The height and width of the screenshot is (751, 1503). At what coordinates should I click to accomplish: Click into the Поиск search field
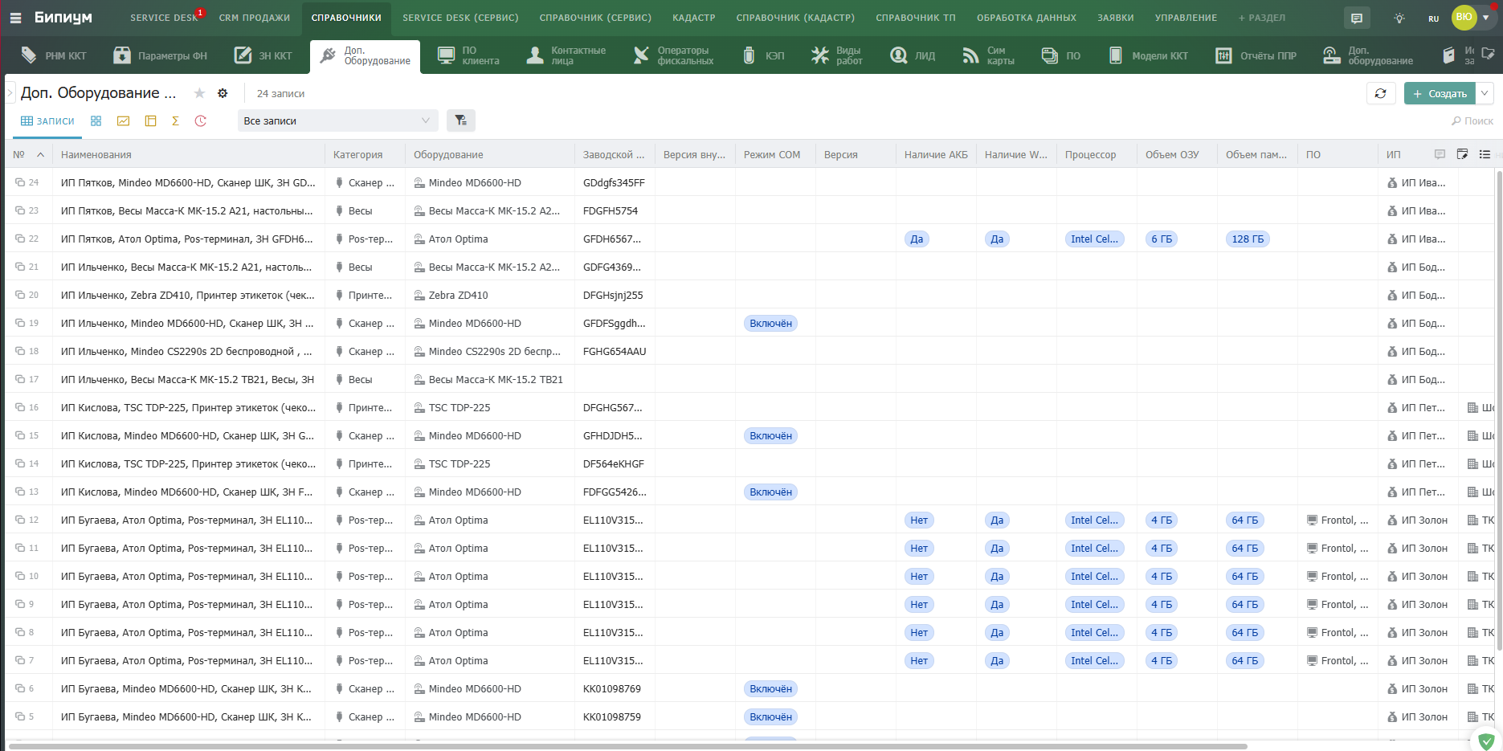coord(1472,120)
